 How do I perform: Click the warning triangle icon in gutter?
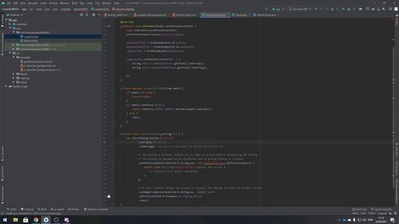coord(108,196)
